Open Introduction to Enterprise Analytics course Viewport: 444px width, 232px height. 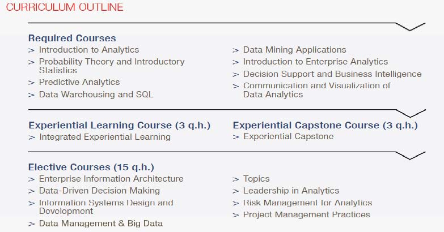(315, 62)
